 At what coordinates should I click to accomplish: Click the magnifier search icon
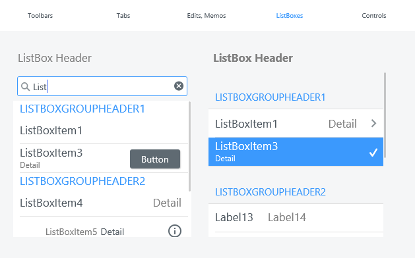[26, 87]
